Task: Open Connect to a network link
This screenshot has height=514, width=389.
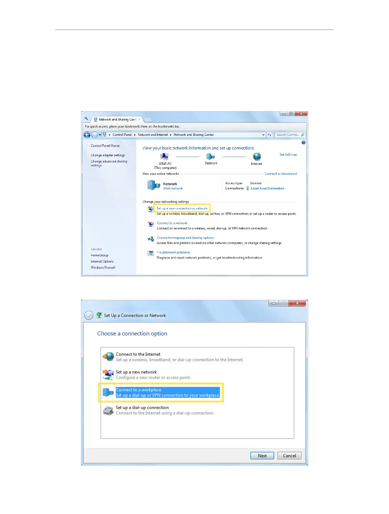Action: pyautogui.click(x=172, y=223)
